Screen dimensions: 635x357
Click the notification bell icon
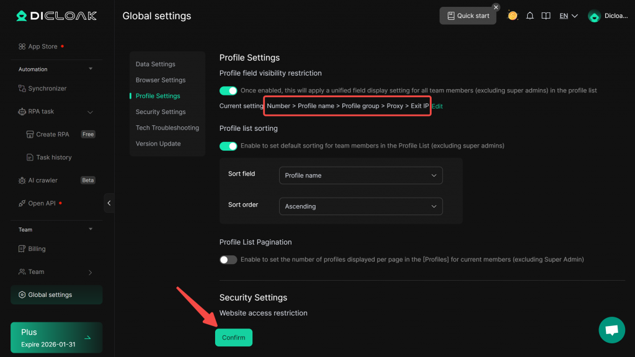click(530, 16)
